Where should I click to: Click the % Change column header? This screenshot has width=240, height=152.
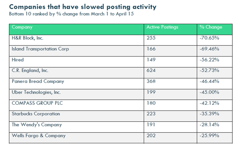coord(211,27)
